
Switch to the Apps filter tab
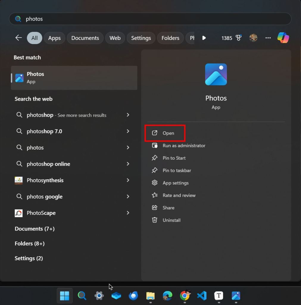point(54,38)
